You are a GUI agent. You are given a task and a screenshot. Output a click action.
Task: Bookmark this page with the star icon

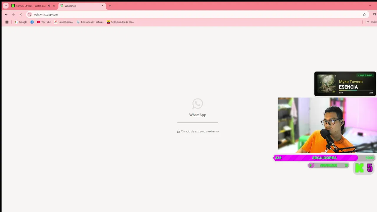point(364,14)
